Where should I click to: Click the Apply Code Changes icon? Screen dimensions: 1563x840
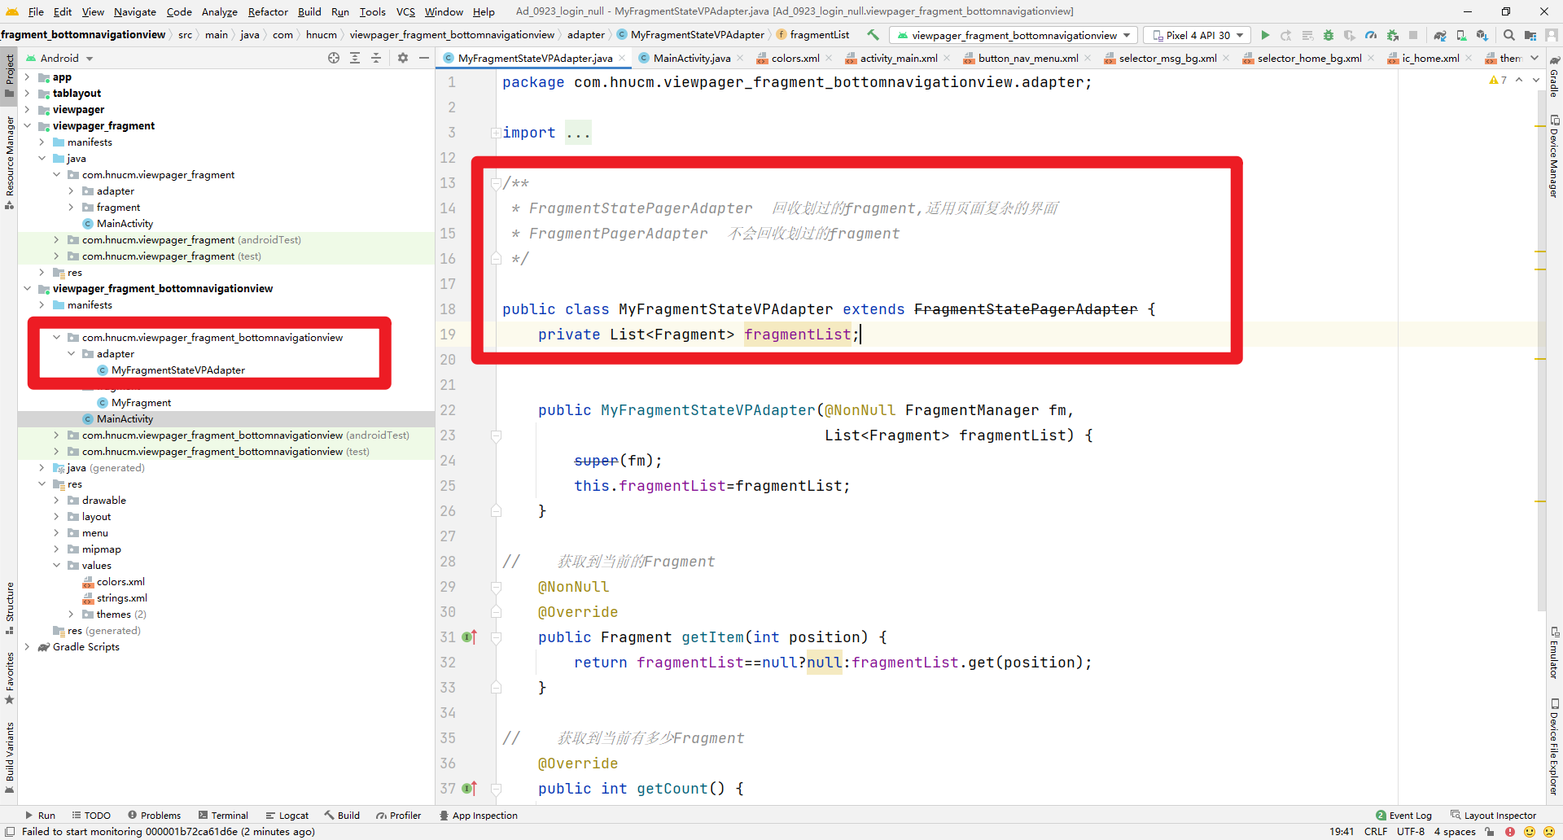[1307, 35]
